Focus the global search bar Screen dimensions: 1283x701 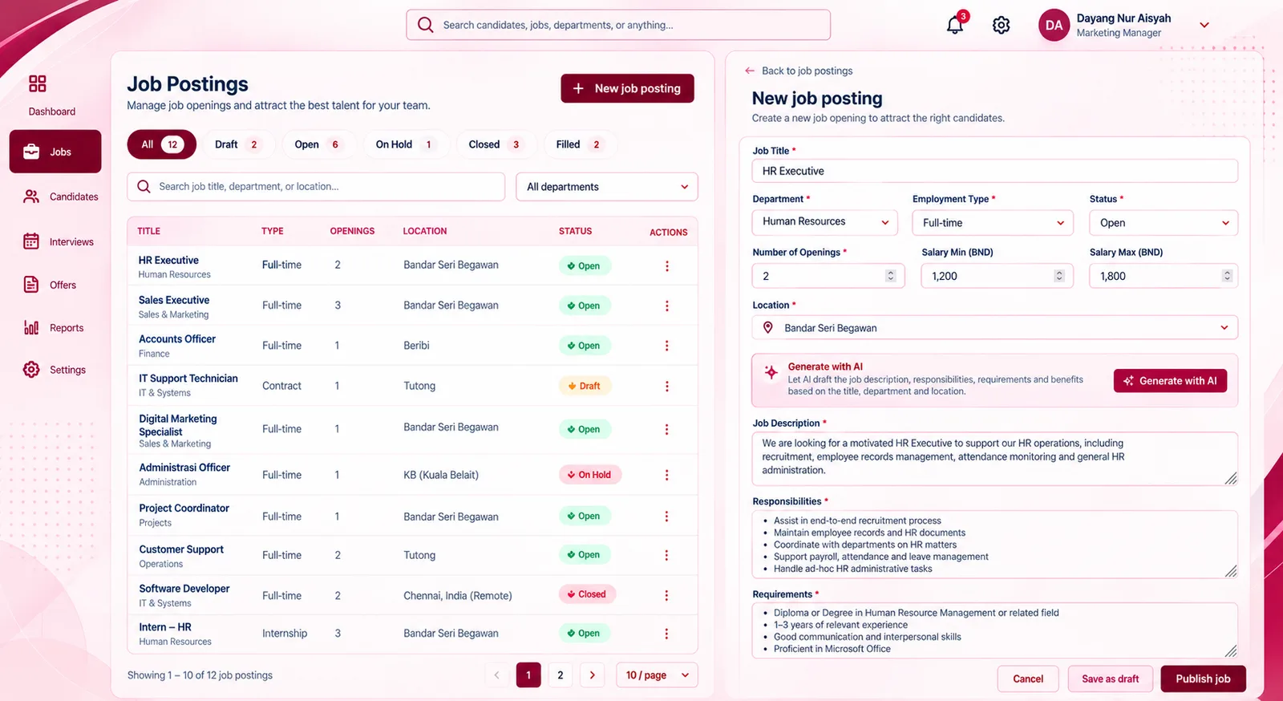[618, 25]
